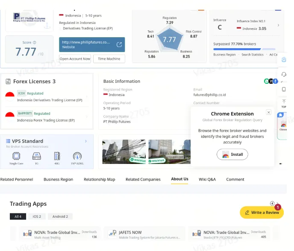Image resolution: width=294 pixels, height=251 pixels.
Task: Open NOVA app with 136 downloads
Action: pos(60,234)
